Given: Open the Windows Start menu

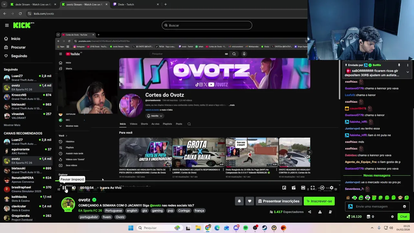Looking at the screenshot, I should coord(131,228).
